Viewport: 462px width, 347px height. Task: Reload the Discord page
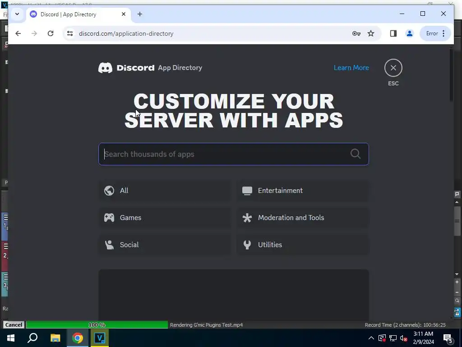[x=51, y=33]
